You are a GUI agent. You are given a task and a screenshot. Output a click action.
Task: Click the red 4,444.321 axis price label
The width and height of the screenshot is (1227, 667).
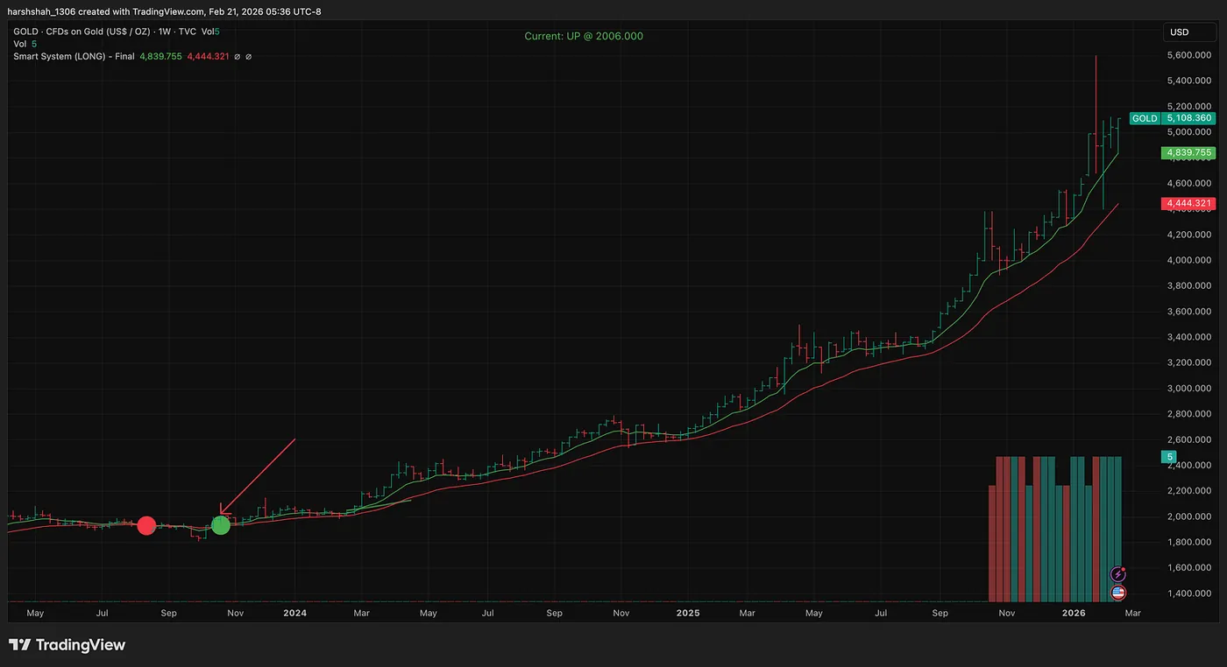tap(1188, 203)
